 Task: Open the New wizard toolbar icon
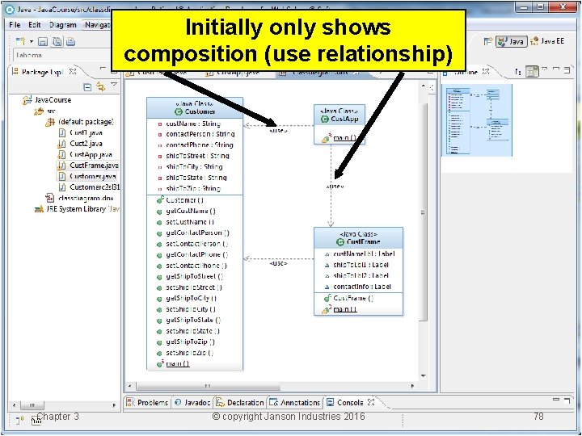pyautogui.click(x=20, y=41)
